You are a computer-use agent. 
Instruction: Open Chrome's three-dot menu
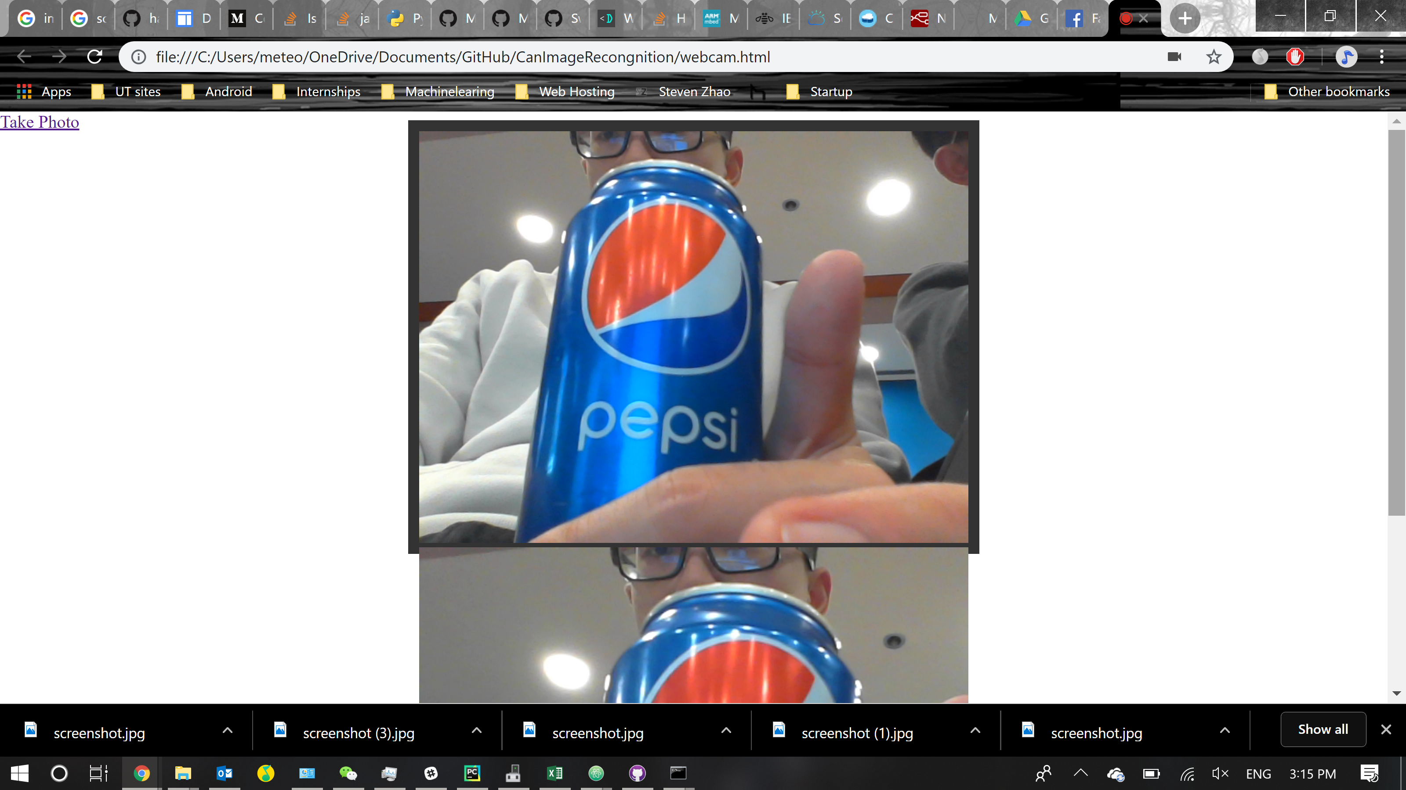1381,57
